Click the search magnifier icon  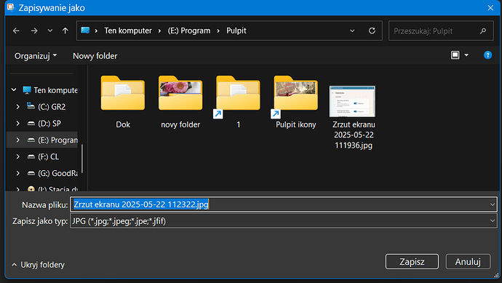483,31
